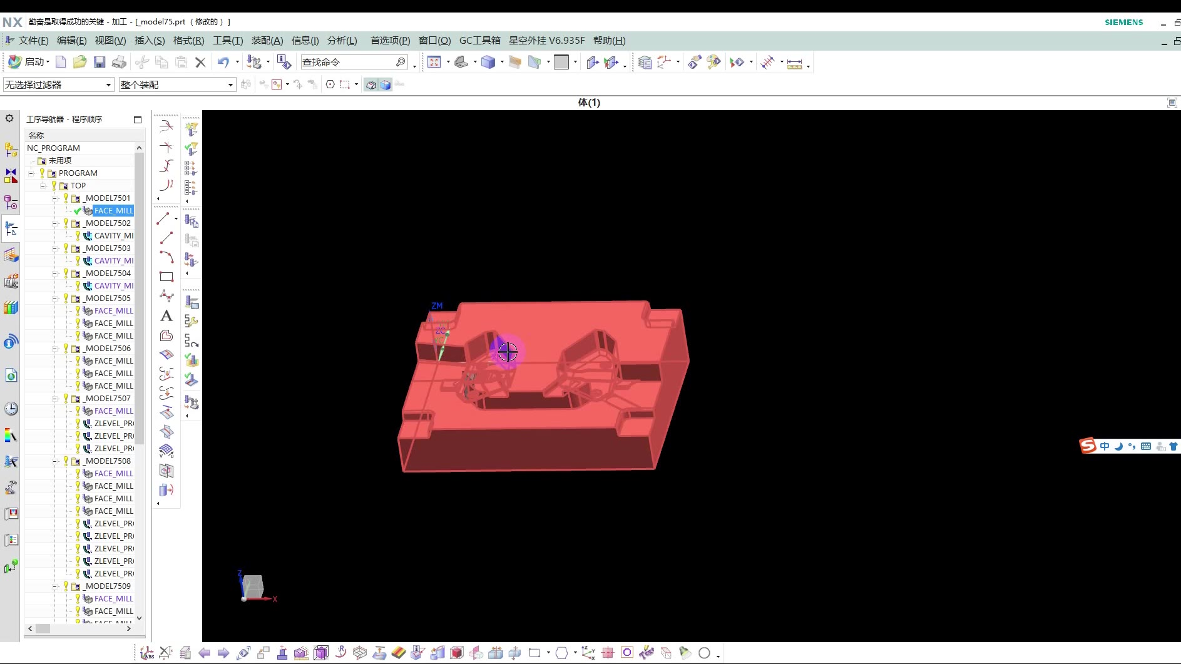
Task: Click the red cube icon in bottom toolbar
Action: 457,653
